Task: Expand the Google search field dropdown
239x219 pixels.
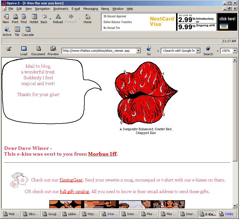Action: click(x=198, y=51)
